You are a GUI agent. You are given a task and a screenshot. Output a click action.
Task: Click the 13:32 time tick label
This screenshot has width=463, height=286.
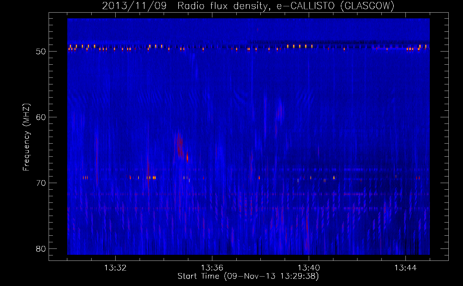pos(115,268)
